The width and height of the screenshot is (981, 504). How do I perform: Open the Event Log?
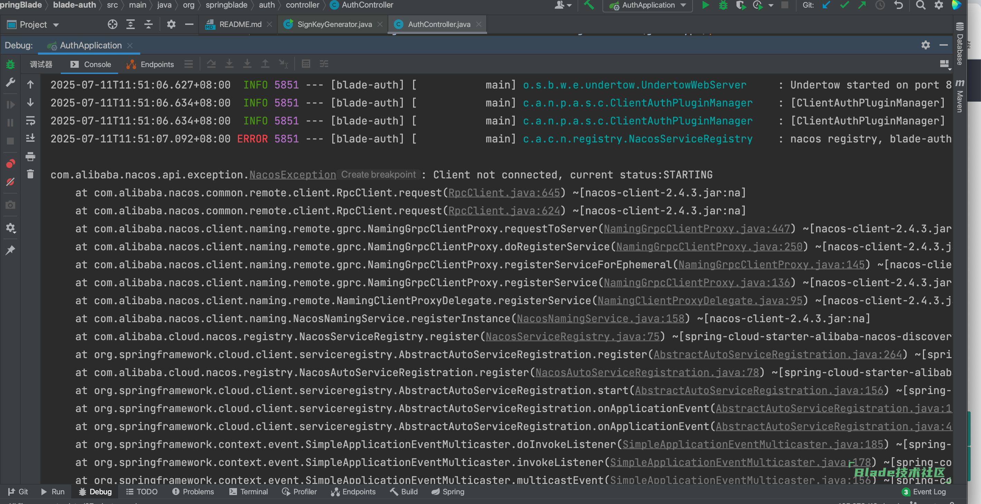coord(924,492)
